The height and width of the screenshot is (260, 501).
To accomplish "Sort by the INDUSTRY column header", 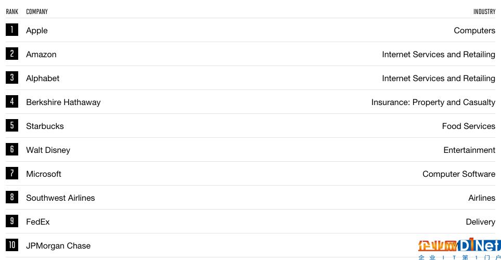I will 484,12.
